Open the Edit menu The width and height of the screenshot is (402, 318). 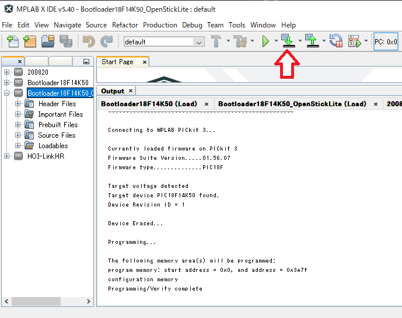(23, 25)
